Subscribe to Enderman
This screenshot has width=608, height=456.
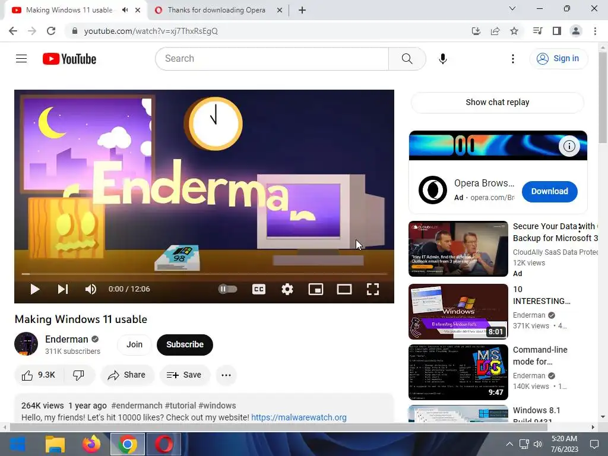tap(185, 344)
